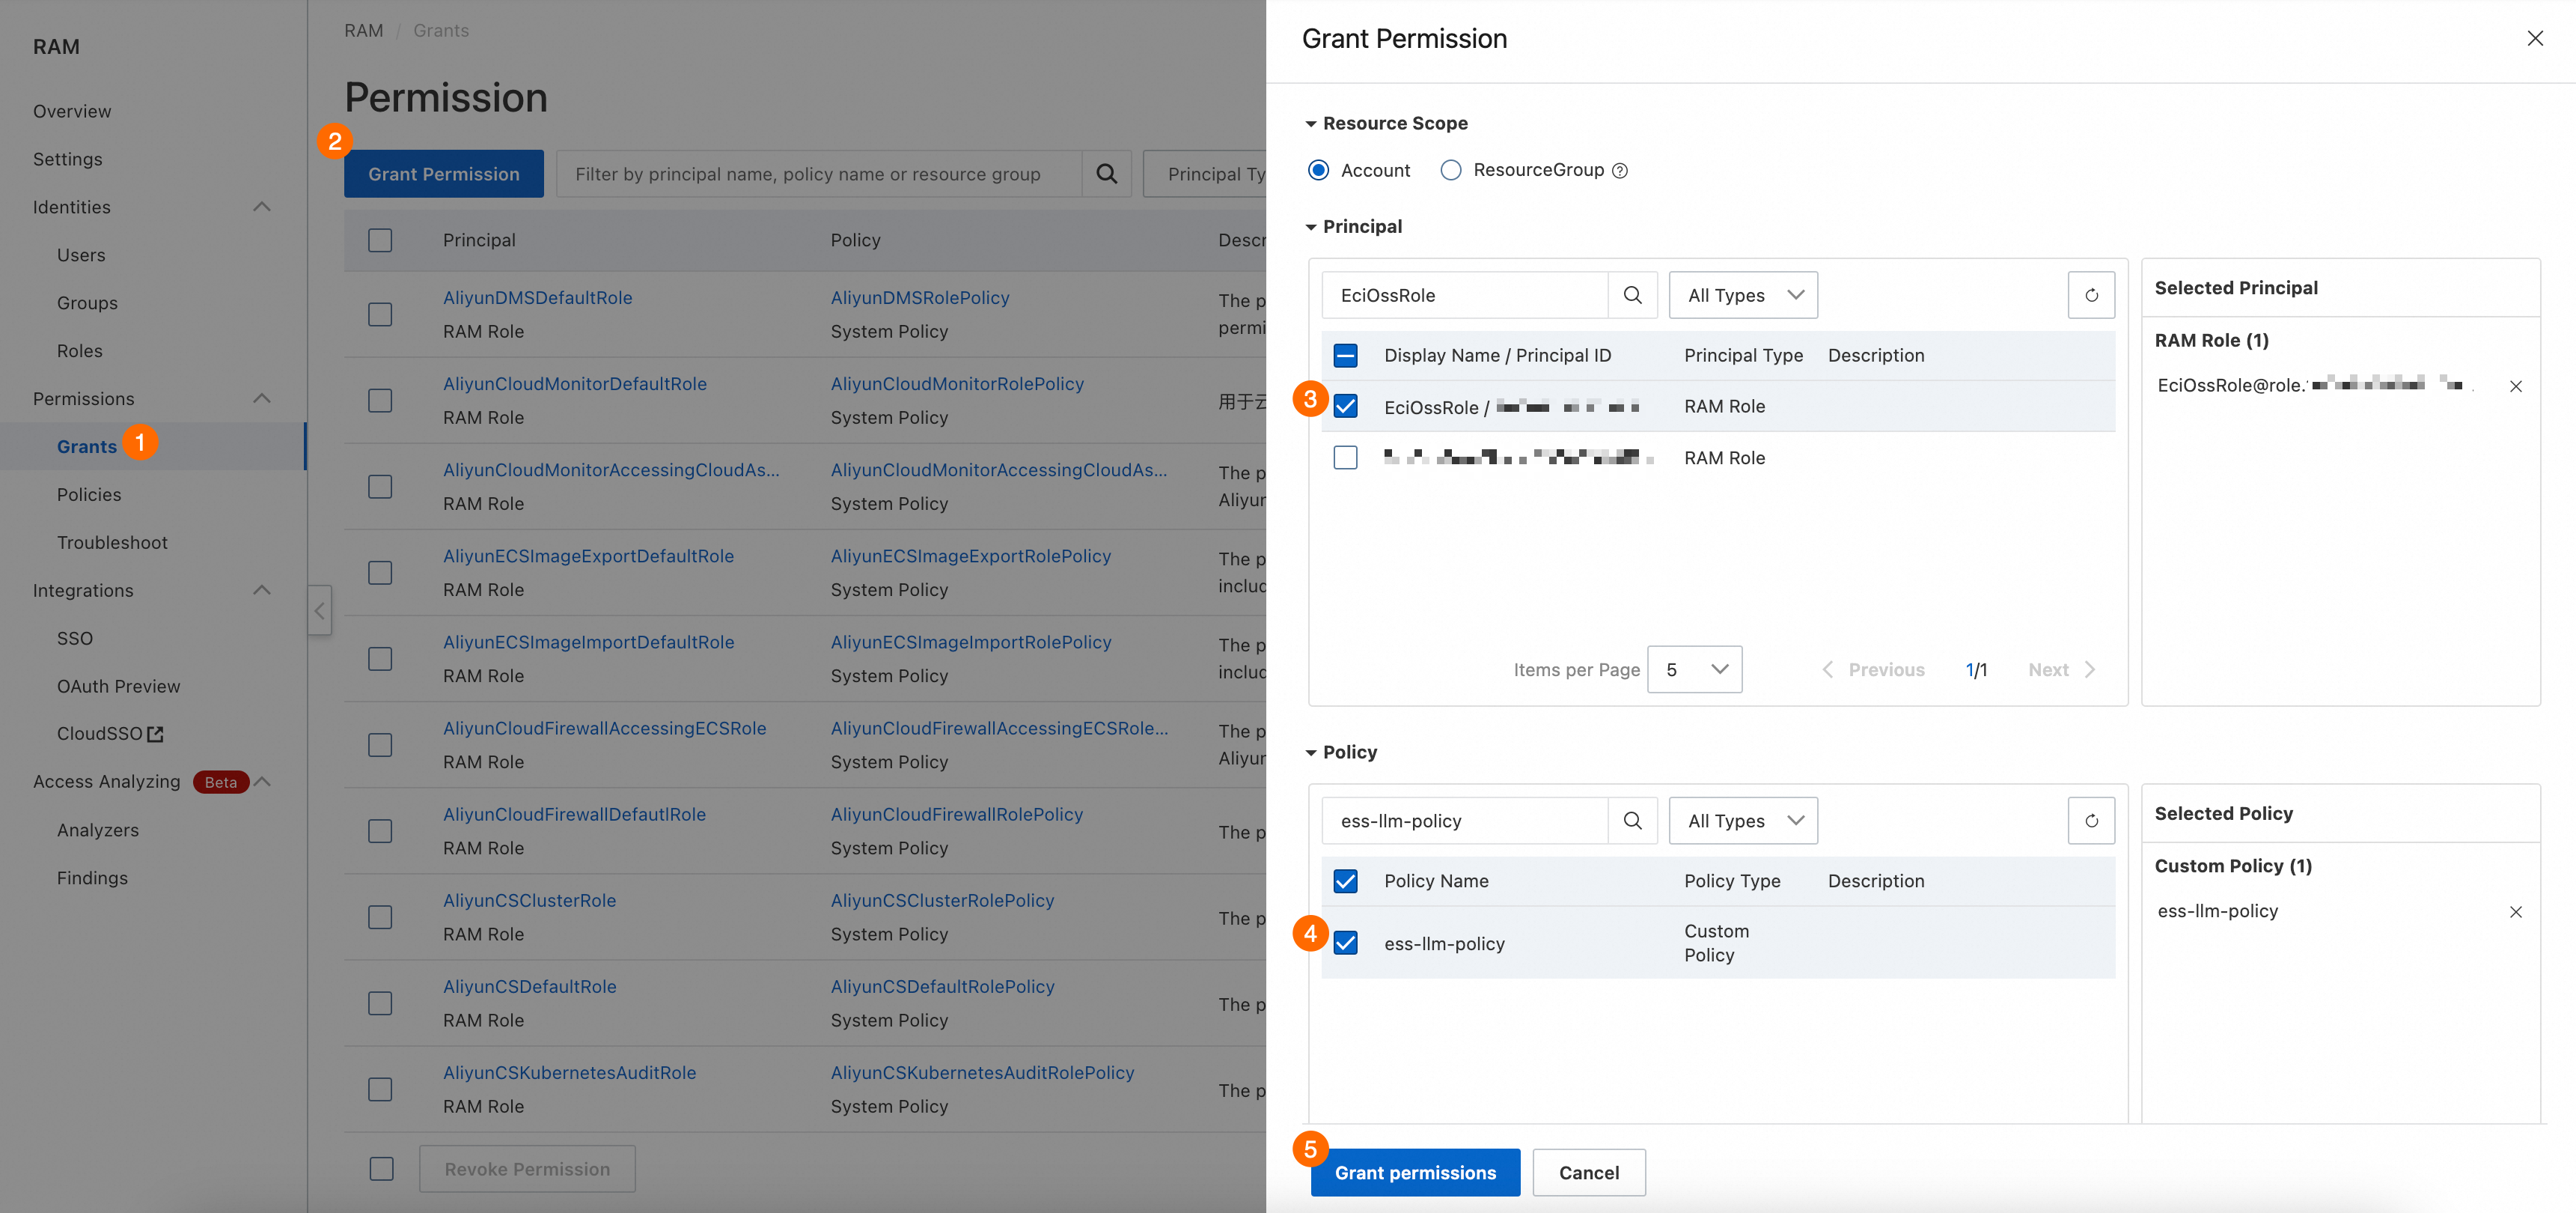This screenshot has width=2576, height=1213.
Task: Remove ess-llm-policy from Selected Policy
Action: [x=2516, y=912]
